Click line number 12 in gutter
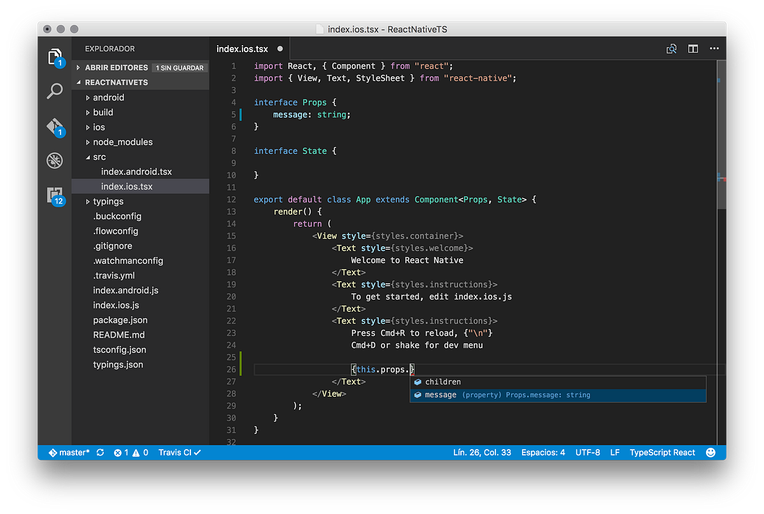 (x=230, y=199)
